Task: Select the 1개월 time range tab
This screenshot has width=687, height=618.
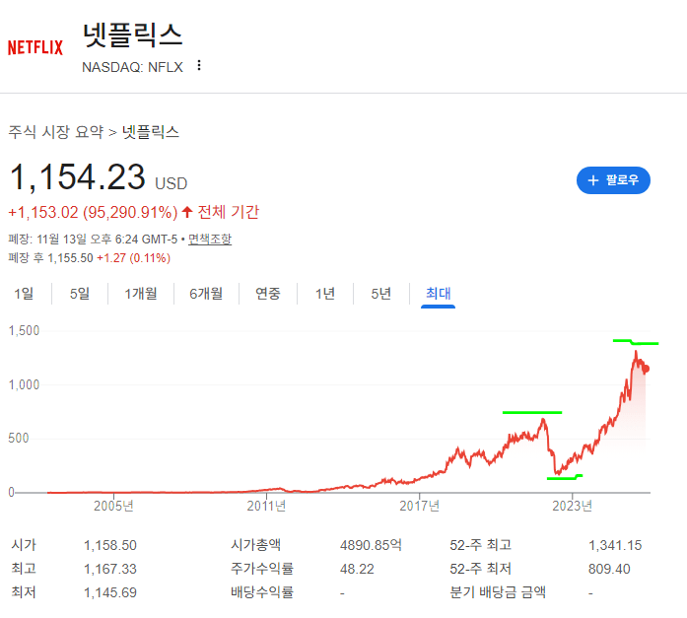Action: tap(141, 294)
